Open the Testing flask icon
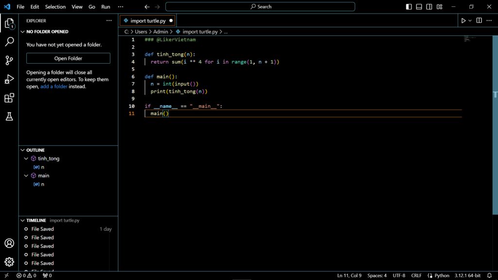 pos(9,117)
